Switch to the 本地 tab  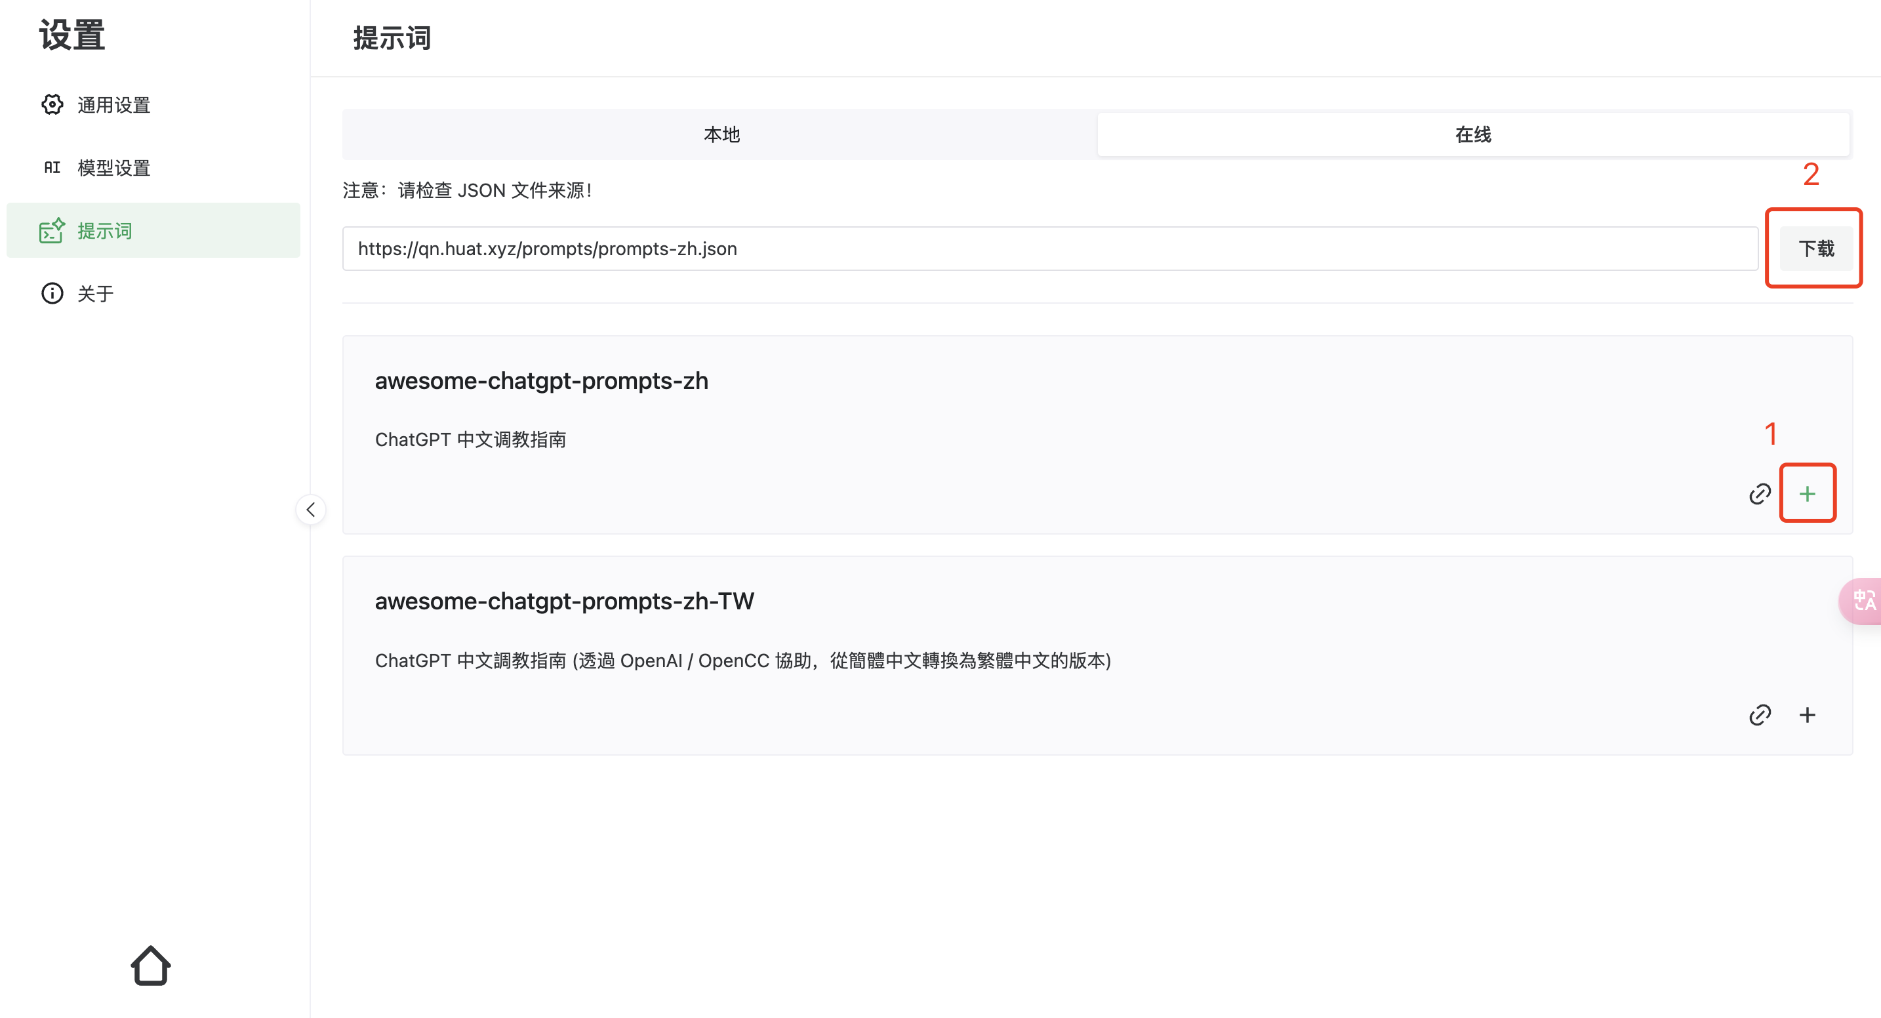(x=721, y=134)
